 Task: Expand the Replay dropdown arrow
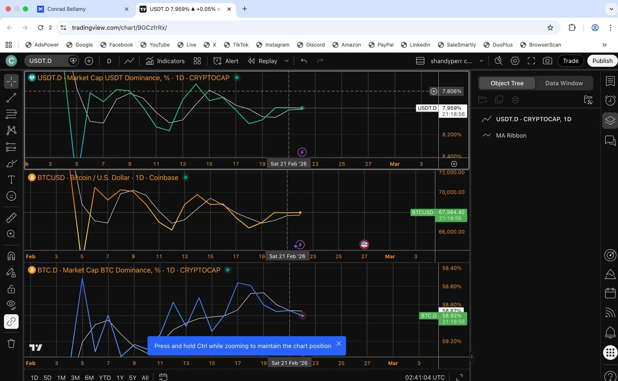[x=287, y=61]
